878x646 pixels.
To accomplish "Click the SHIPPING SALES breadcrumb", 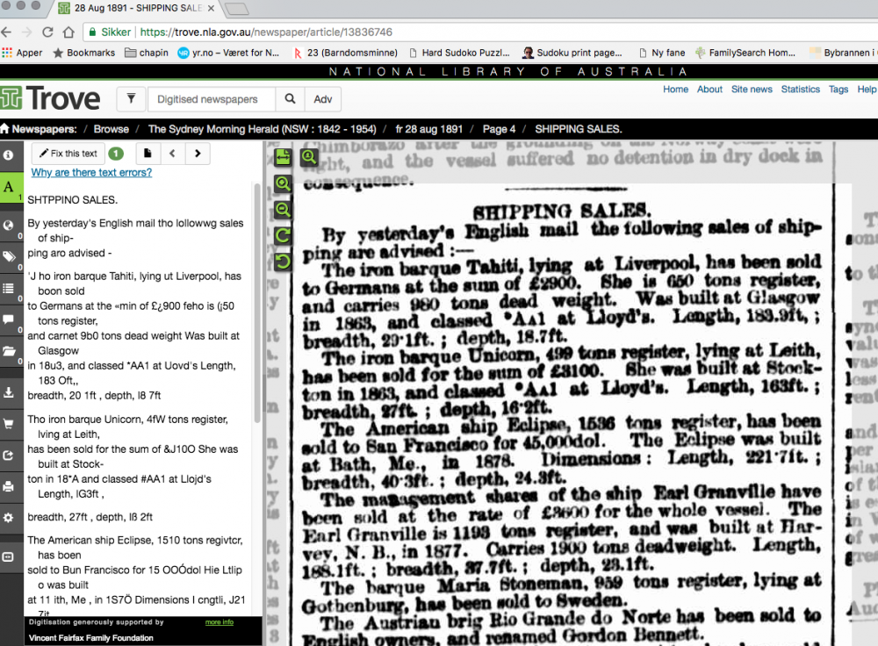I will click(579, 129).
